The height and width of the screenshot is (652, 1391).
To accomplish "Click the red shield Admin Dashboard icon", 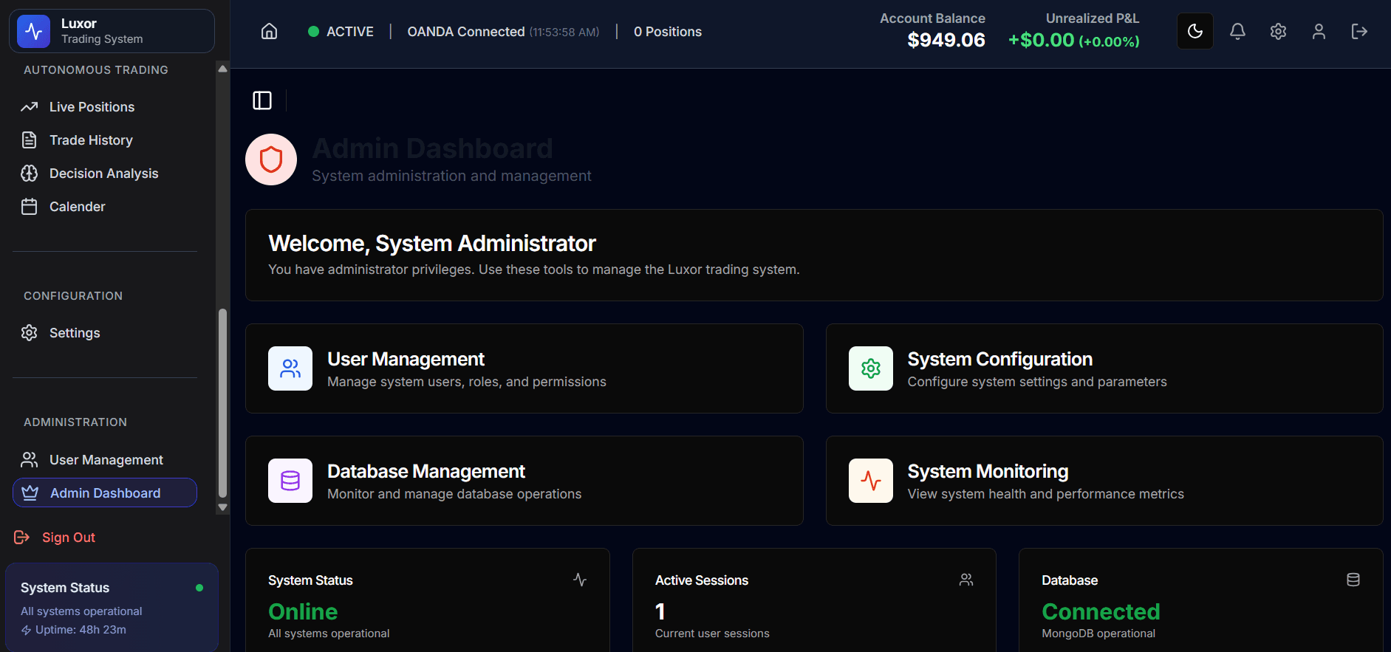I will tap(271, 159).
